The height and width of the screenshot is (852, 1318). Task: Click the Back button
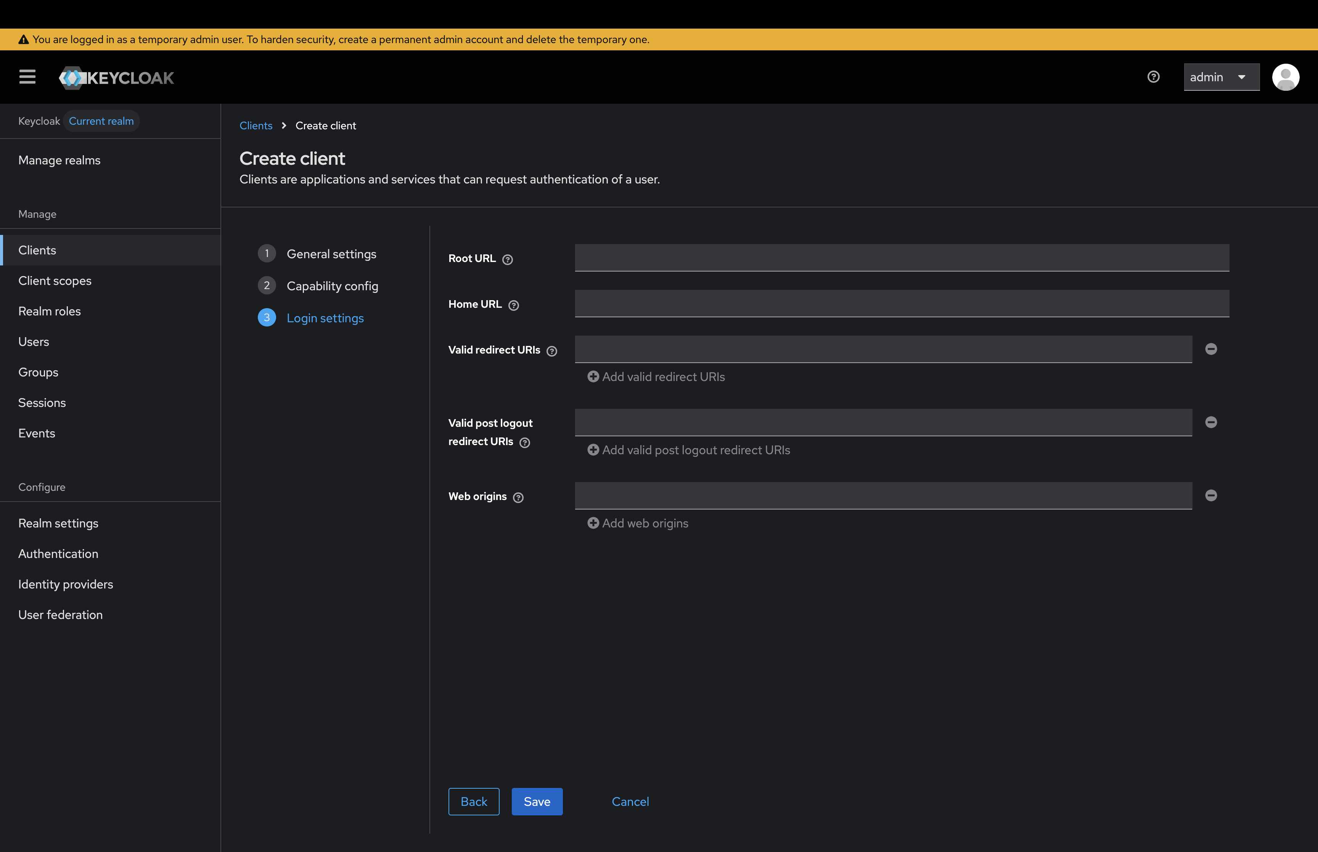pos(473,802)
